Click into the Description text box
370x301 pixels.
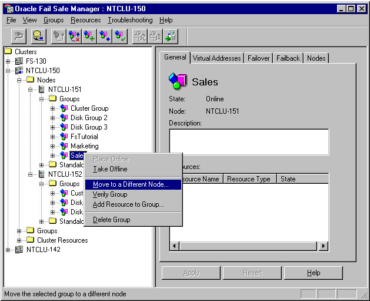pyautogui.click(x=249, y=142)
